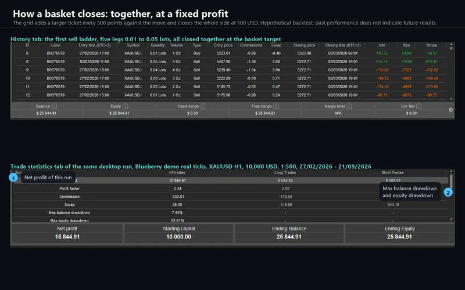The image size is (465, 290).
Task: Click the 0.05 Lots quantity cell
Action: (158, 61)
